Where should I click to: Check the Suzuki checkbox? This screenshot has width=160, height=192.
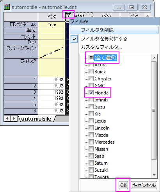click(91, 170)
